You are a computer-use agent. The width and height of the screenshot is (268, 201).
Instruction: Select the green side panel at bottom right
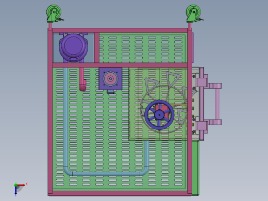[x=195, y=168]
